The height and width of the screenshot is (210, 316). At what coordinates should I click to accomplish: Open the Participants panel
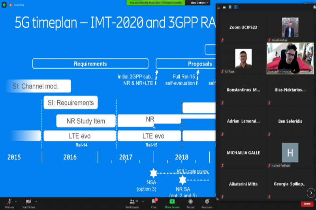pyautogui.click(x=132, y=202)
